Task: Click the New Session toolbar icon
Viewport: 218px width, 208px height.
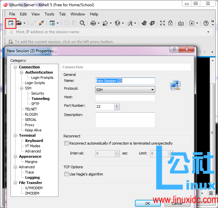Action: pos(11,23)
